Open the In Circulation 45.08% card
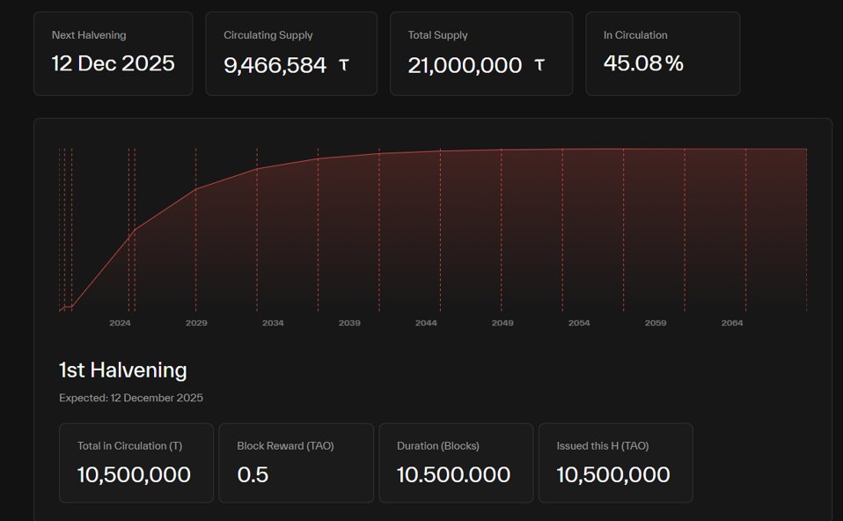 (x=662, y=54)
